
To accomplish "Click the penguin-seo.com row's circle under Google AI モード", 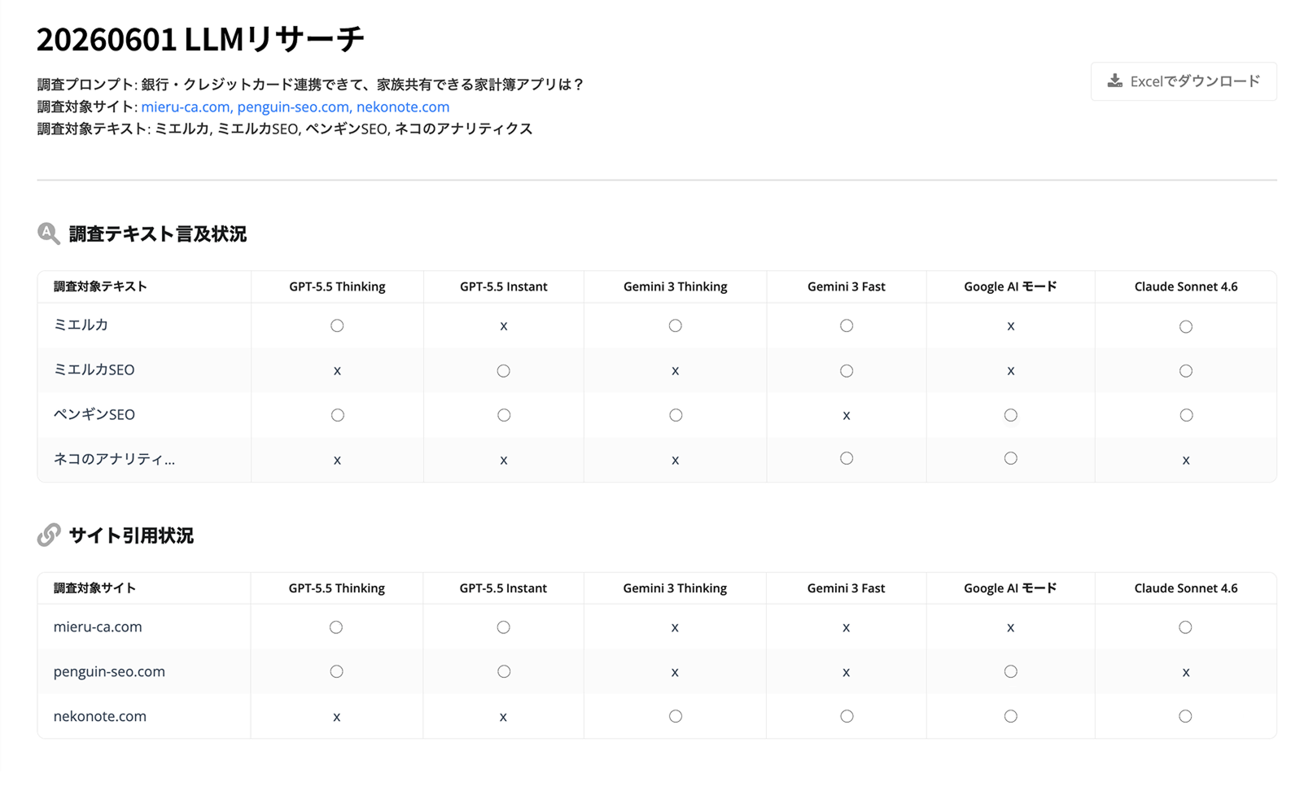I will click(x=1010, y=671).
